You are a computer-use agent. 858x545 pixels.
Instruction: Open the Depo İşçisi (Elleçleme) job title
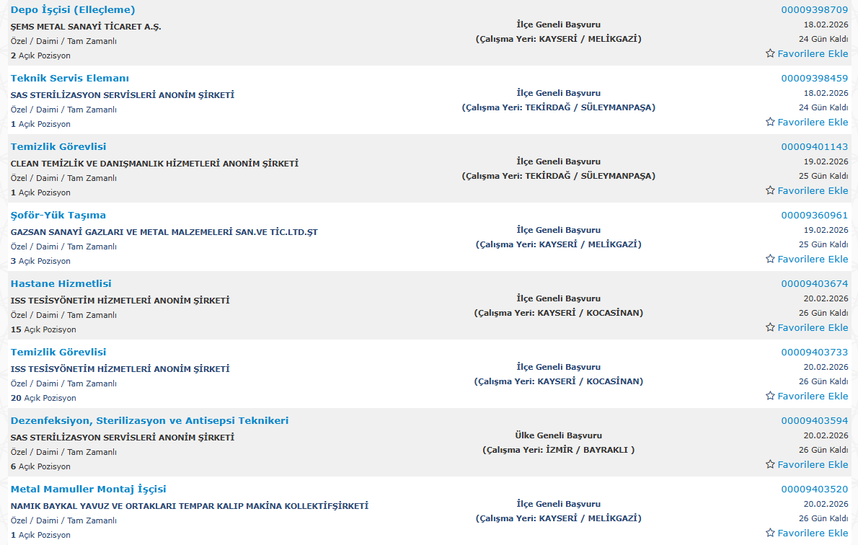click(73, 9)
